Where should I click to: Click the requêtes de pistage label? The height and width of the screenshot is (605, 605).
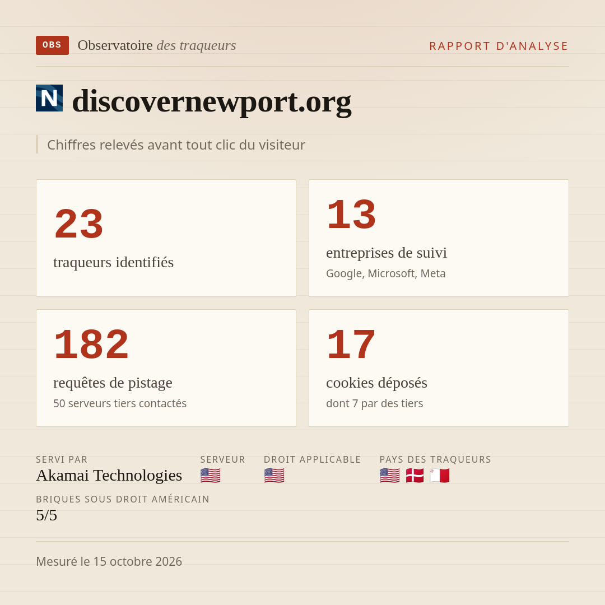click(x=113, y=383)
